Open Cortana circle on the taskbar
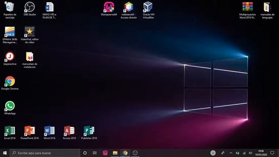 pos(85,153)
